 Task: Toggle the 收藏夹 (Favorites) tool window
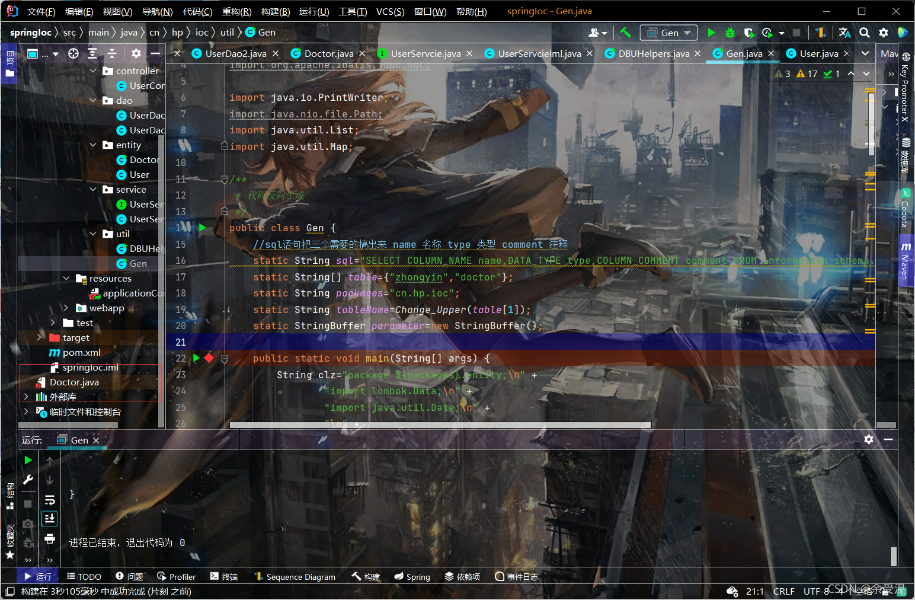10,541
